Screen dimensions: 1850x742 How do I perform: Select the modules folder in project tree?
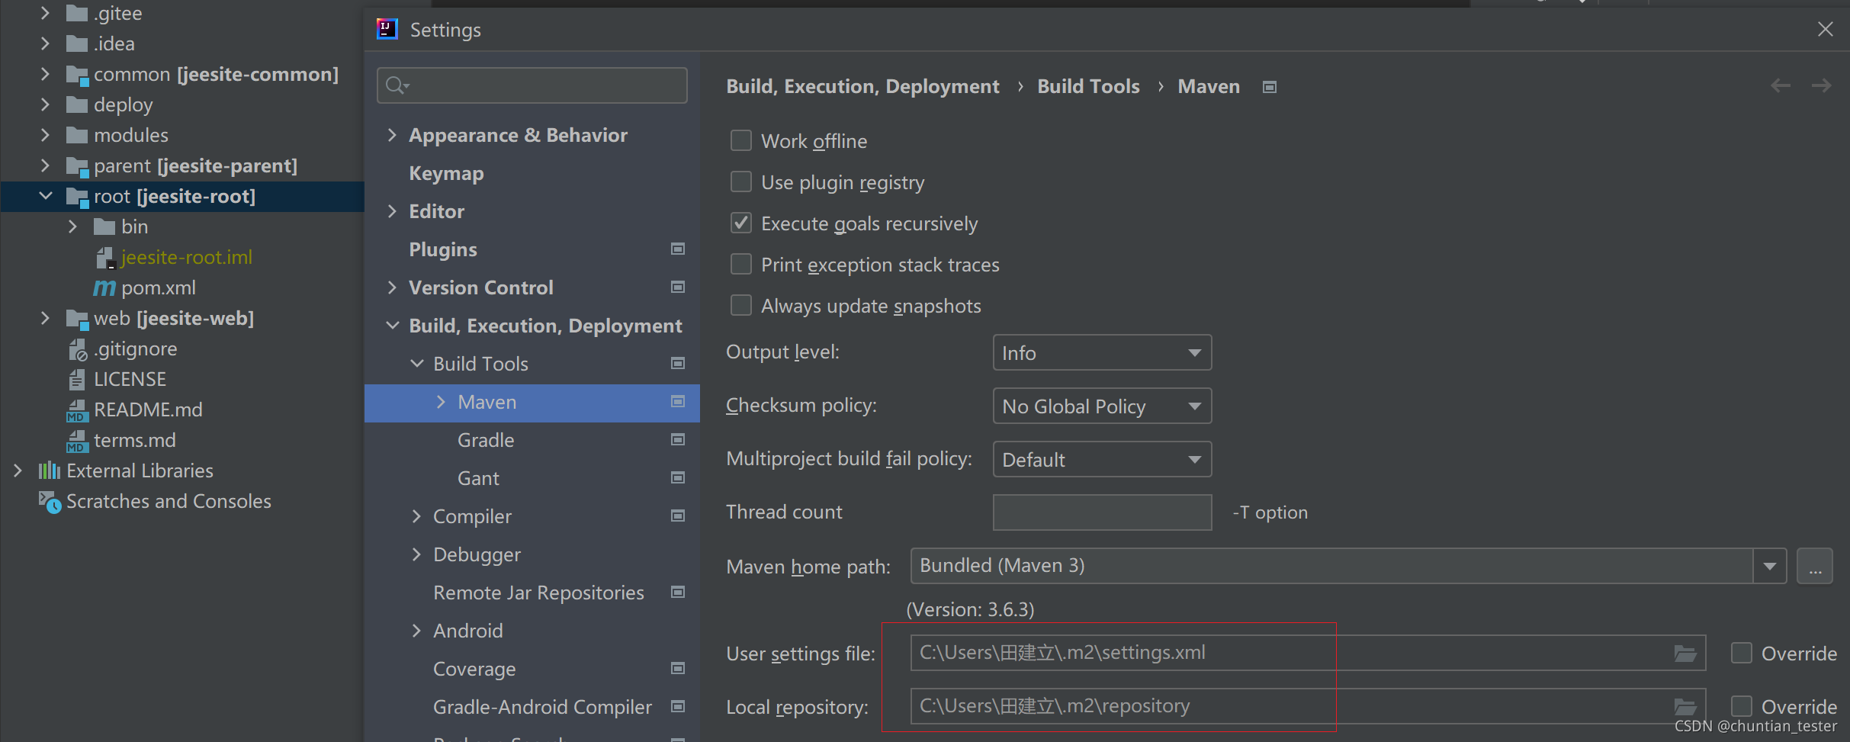coord(130,135)
